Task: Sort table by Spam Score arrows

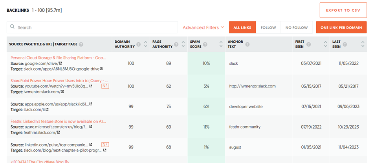Action: [221, 44]
